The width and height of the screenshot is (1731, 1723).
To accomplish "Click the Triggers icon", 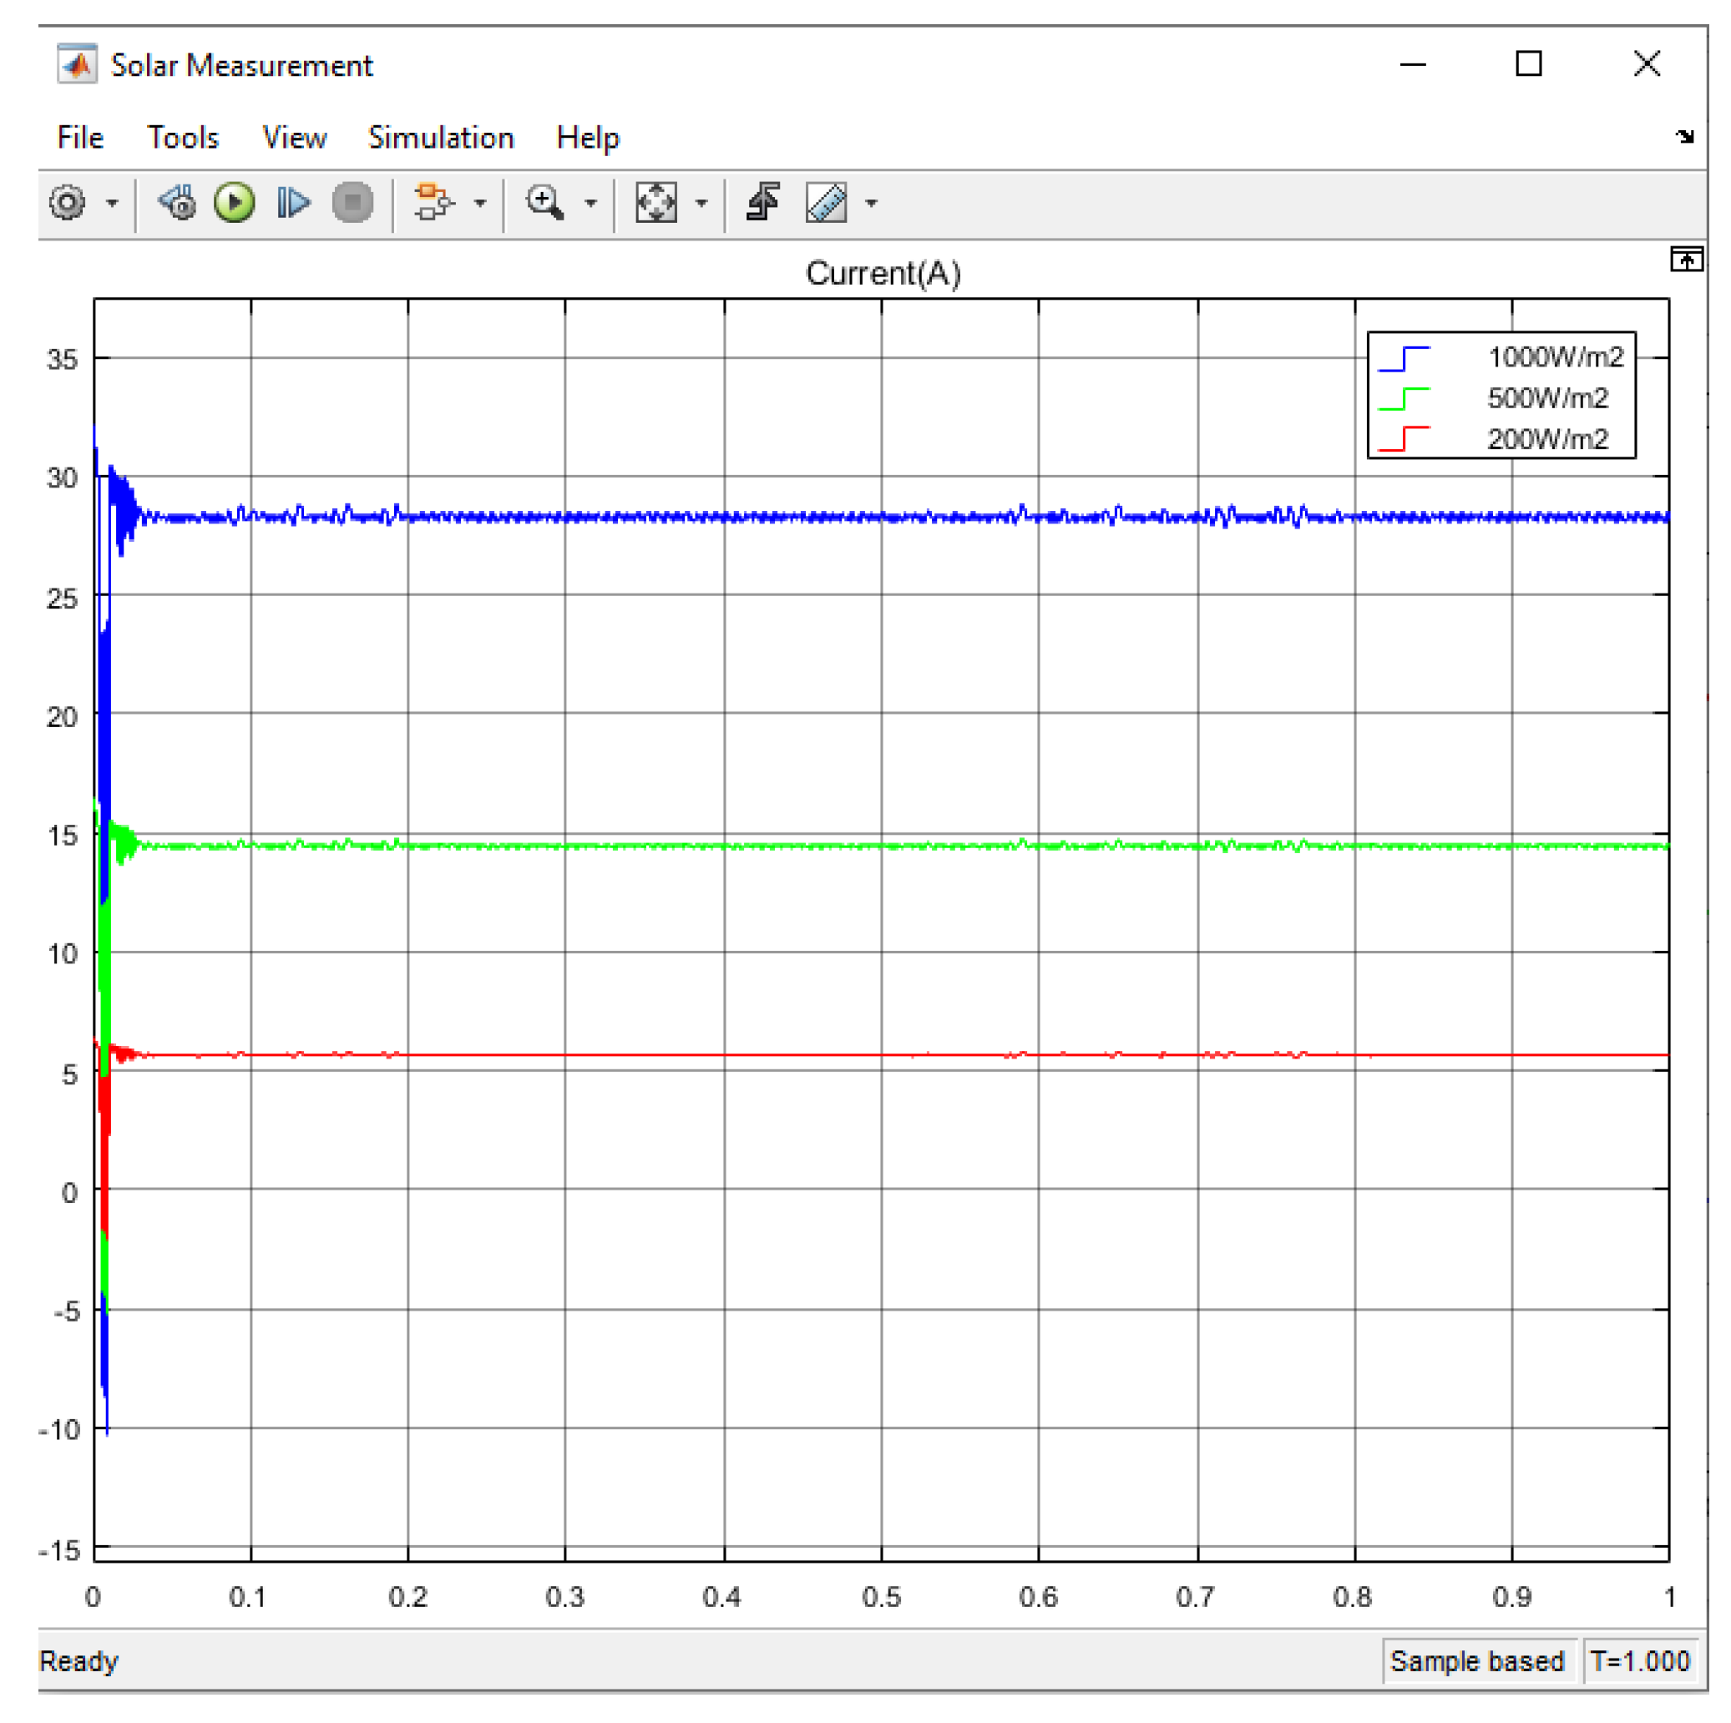I will (763, 204).
